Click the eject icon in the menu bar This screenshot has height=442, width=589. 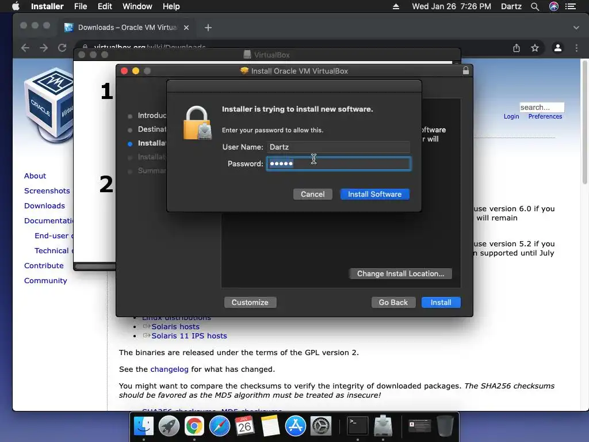point(396,6)
